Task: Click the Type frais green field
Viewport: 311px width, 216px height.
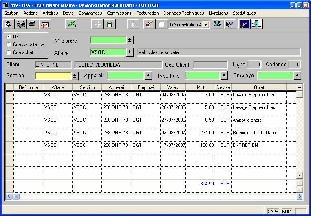Action: [x=203, y=76]
